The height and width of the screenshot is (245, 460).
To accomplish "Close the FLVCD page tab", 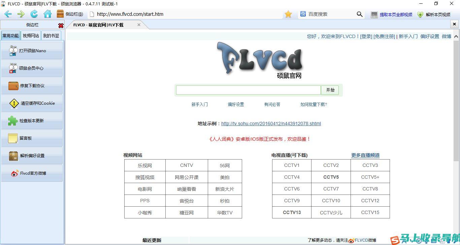I will pyautogui.click(x=139, y=25).
